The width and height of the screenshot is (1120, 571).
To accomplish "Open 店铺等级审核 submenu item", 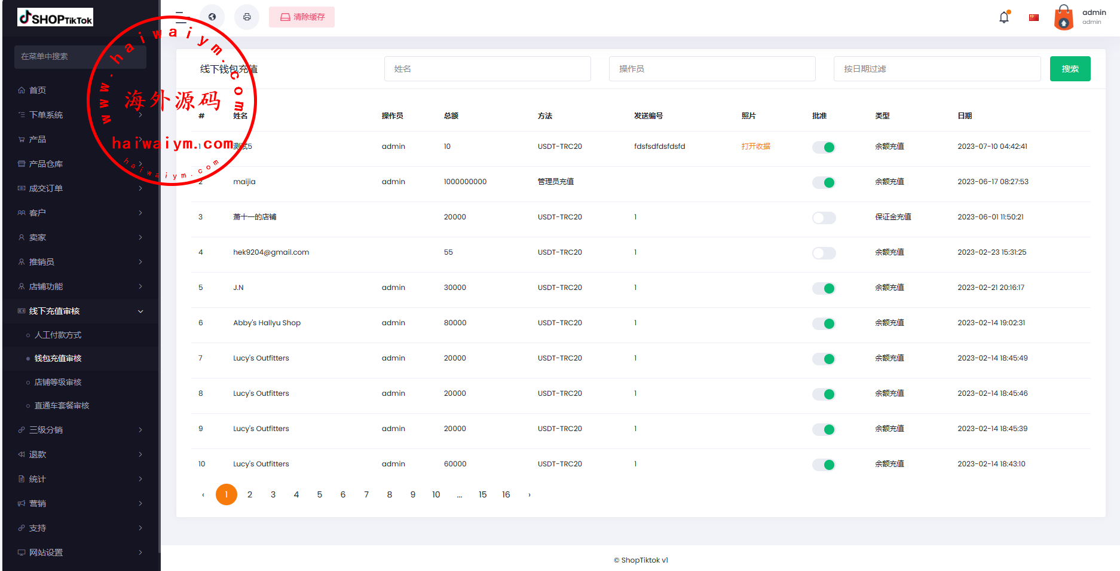I will click(58, 382).
